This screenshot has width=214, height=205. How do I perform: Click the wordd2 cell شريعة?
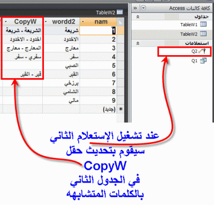(62, 31)
